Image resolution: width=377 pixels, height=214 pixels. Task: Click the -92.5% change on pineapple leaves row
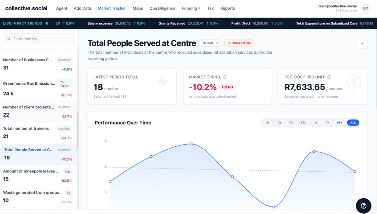pos(66,181)
